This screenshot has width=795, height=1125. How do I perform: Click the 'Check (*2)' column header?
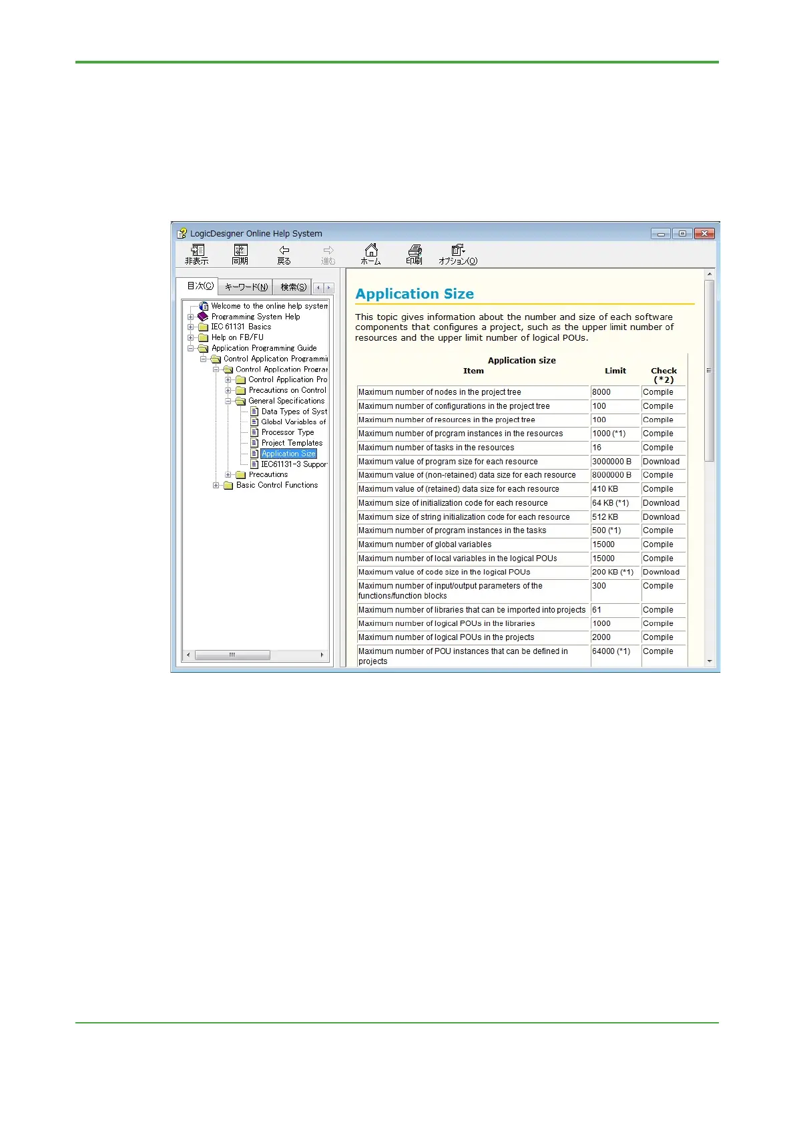[664, 375]
